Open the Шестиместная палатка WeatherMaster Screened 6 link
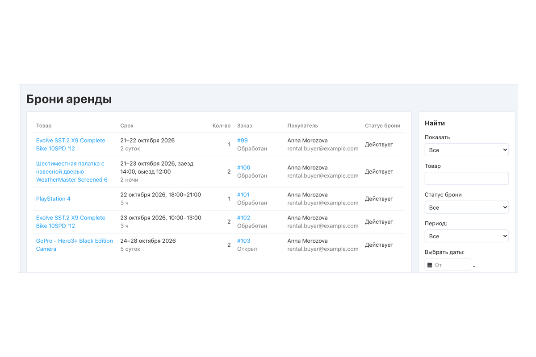The image size is (536, 357). [x=72, y=172]
